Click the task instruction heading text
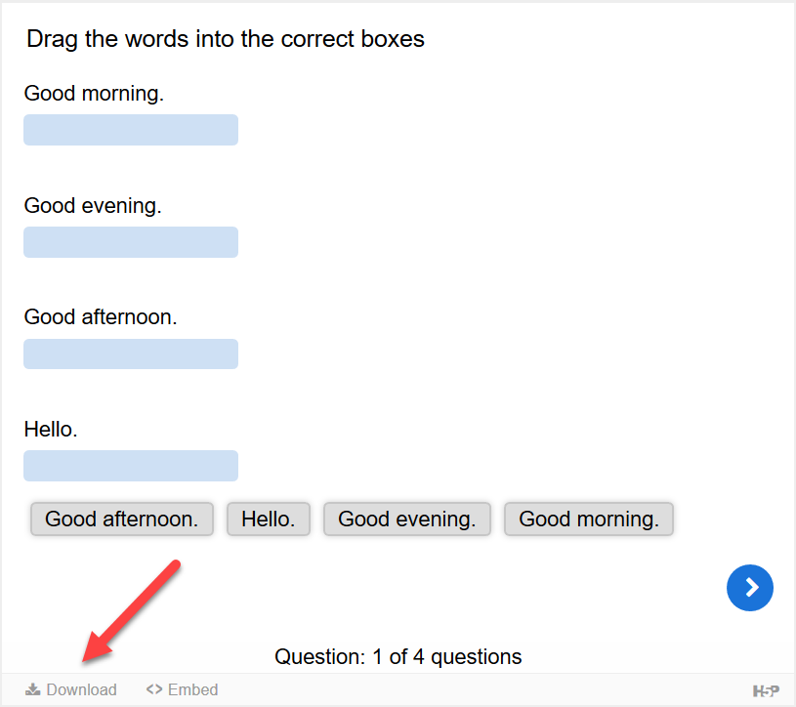The height and width of the screenshot is (707, 796). tap(225, 39)
